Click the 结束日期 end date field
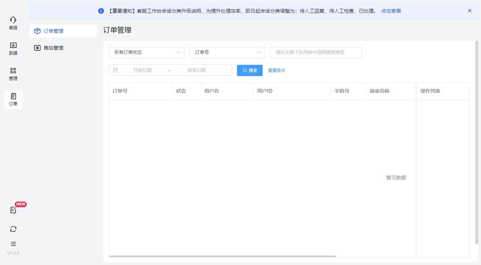The height and width of the screenshot is (265, 481). pyautogui.click(x=196, y=70)
